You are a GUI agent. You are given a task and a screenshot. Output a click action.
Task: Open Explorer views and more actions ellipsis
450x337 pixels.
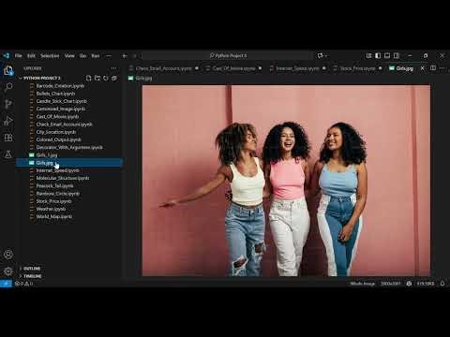113,68
